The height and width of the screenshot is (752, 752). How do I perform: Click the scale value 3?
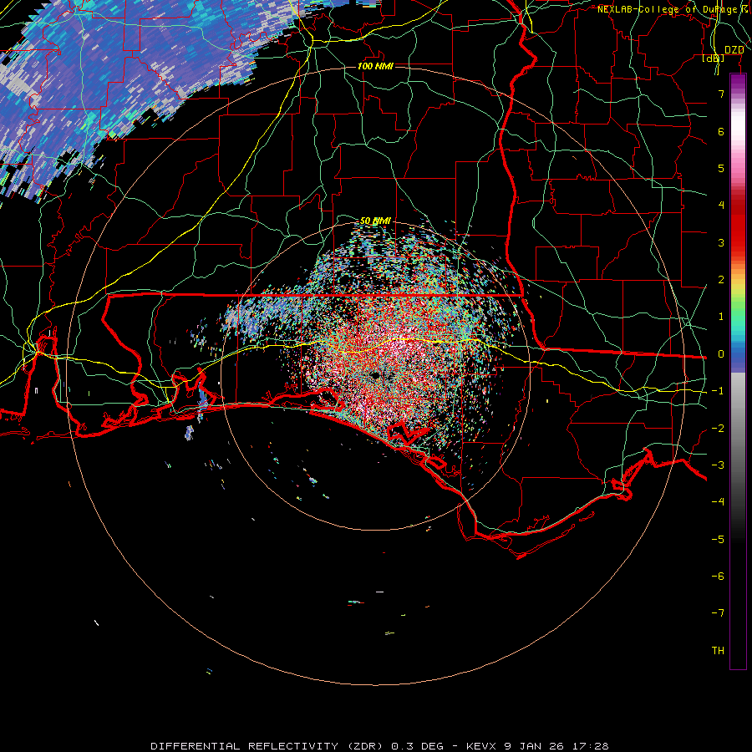click(x=721, y=242)
